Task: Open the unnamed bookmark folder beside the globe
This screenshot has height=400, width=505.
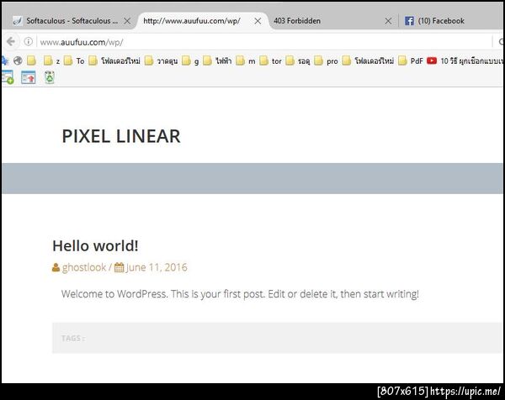Action: click(31, 61)
